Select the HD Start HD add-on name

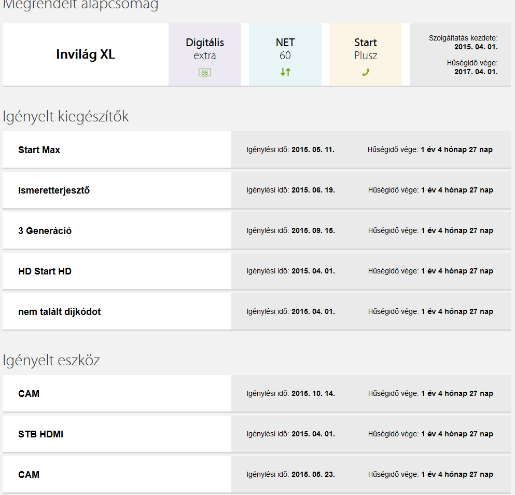click(45, 271)
